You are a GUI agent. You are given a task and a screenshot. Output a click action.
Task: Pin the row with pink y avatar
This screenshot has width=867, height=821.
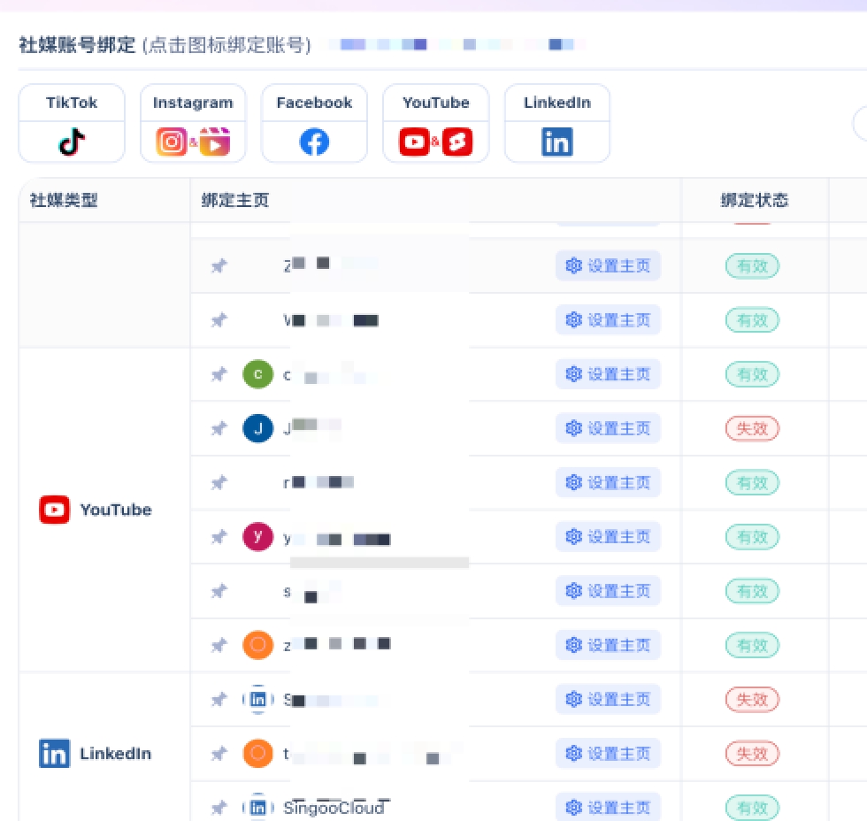click(x=219, y=537)
